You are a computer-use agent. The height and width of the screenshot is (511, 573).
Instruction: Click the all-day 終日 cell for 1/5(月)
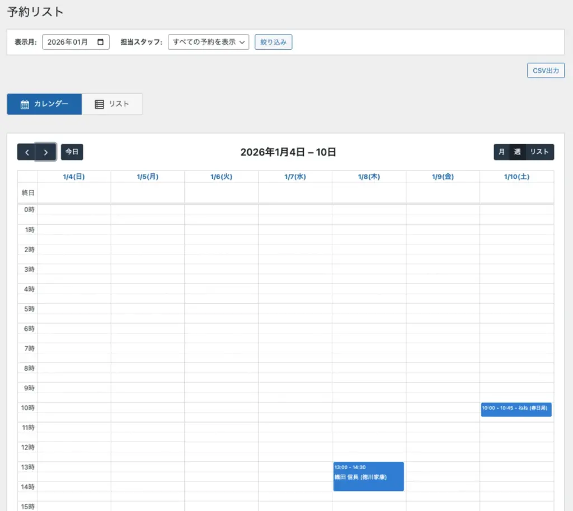point(148,193)
